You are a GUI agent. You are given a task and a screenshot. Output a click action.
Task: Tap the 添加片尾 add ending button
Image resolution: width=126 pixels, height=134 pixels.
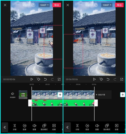click(100, 95)
